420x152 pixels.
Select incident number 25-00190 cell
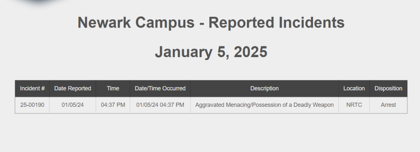[x=32, y=105]
